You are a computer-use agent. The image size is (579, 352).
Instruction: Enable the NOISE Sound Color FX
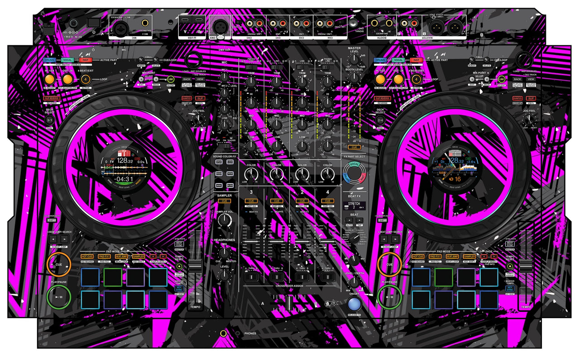point(219,186)
